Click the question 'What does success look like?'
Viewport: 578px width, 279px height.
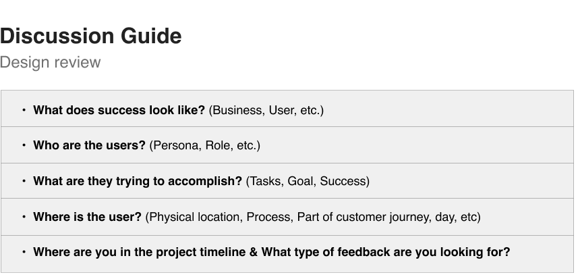119,110
